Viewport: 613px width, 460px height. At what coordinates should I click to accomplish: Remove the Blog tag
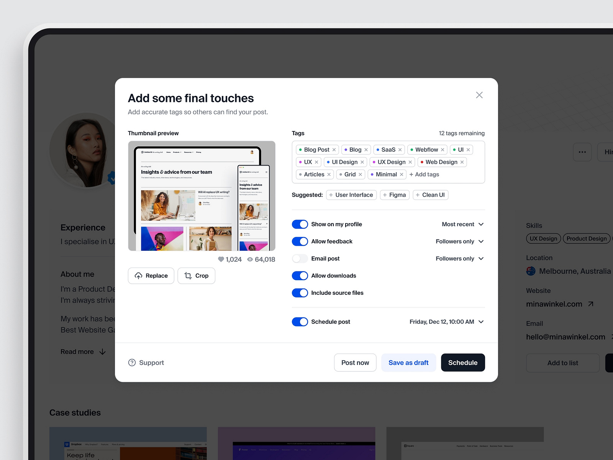tap(366, 150)
